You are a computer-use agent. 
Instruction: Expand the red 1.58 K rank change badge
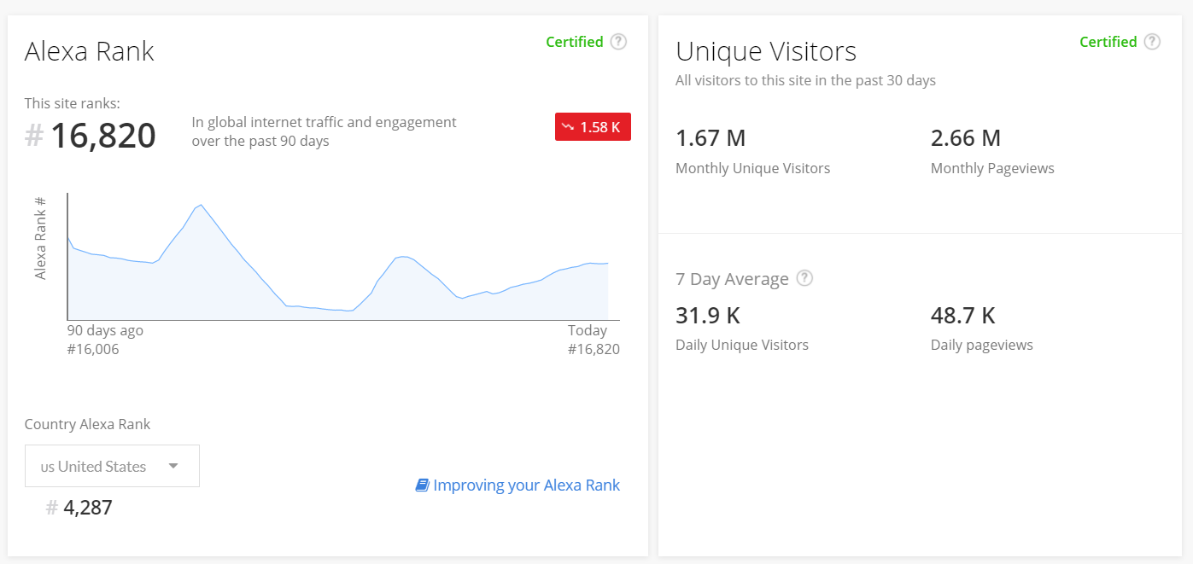tap(593, 126)
